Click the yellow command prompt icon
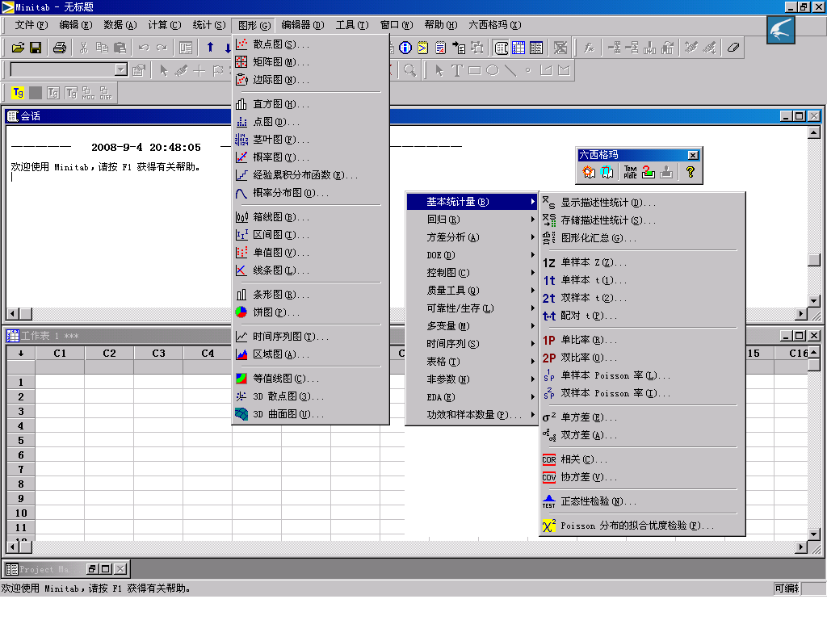The height and width of the screenshot is (620, 827). [x=423, y=48]
